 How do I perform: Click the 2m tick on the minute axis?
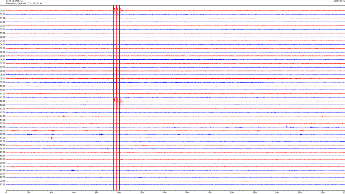[x=29, y=193]
